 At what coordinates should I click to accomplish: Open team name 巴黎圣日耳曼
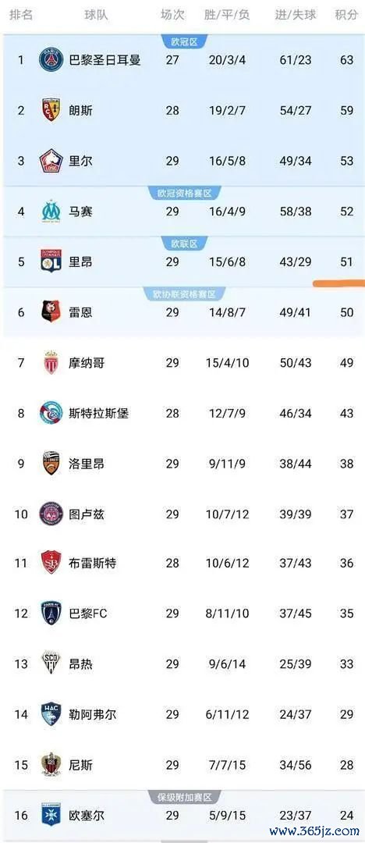click(x=105, y=59)
